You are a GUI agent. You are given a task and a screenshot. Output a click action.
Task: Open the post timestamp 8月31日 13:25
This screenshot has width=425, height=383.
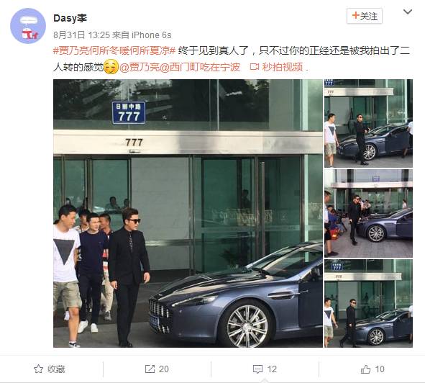[x=81, y=35]
